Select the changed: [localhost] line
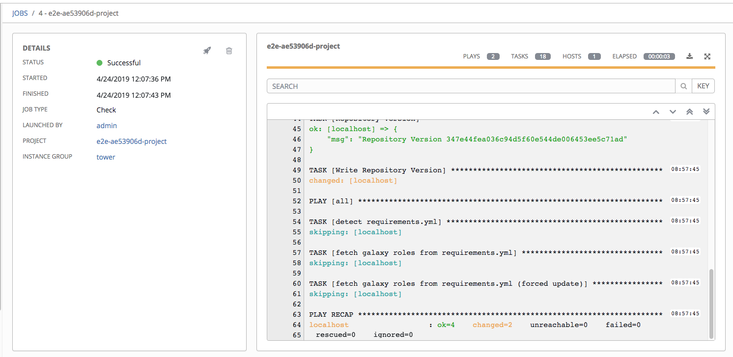 click(353, 181)
